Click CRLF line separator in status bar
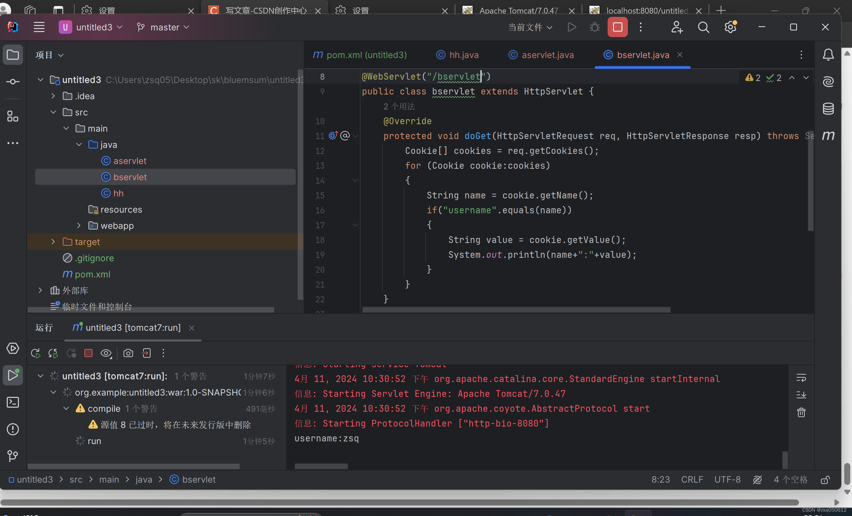Viewport: 852px width, 516px height. [x=692, y=479]
